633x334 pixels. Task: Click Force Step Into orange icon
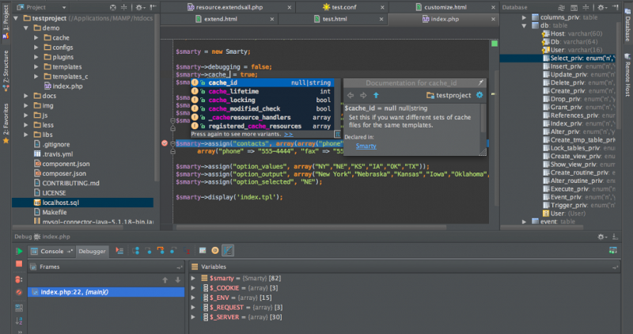[161, 251]
